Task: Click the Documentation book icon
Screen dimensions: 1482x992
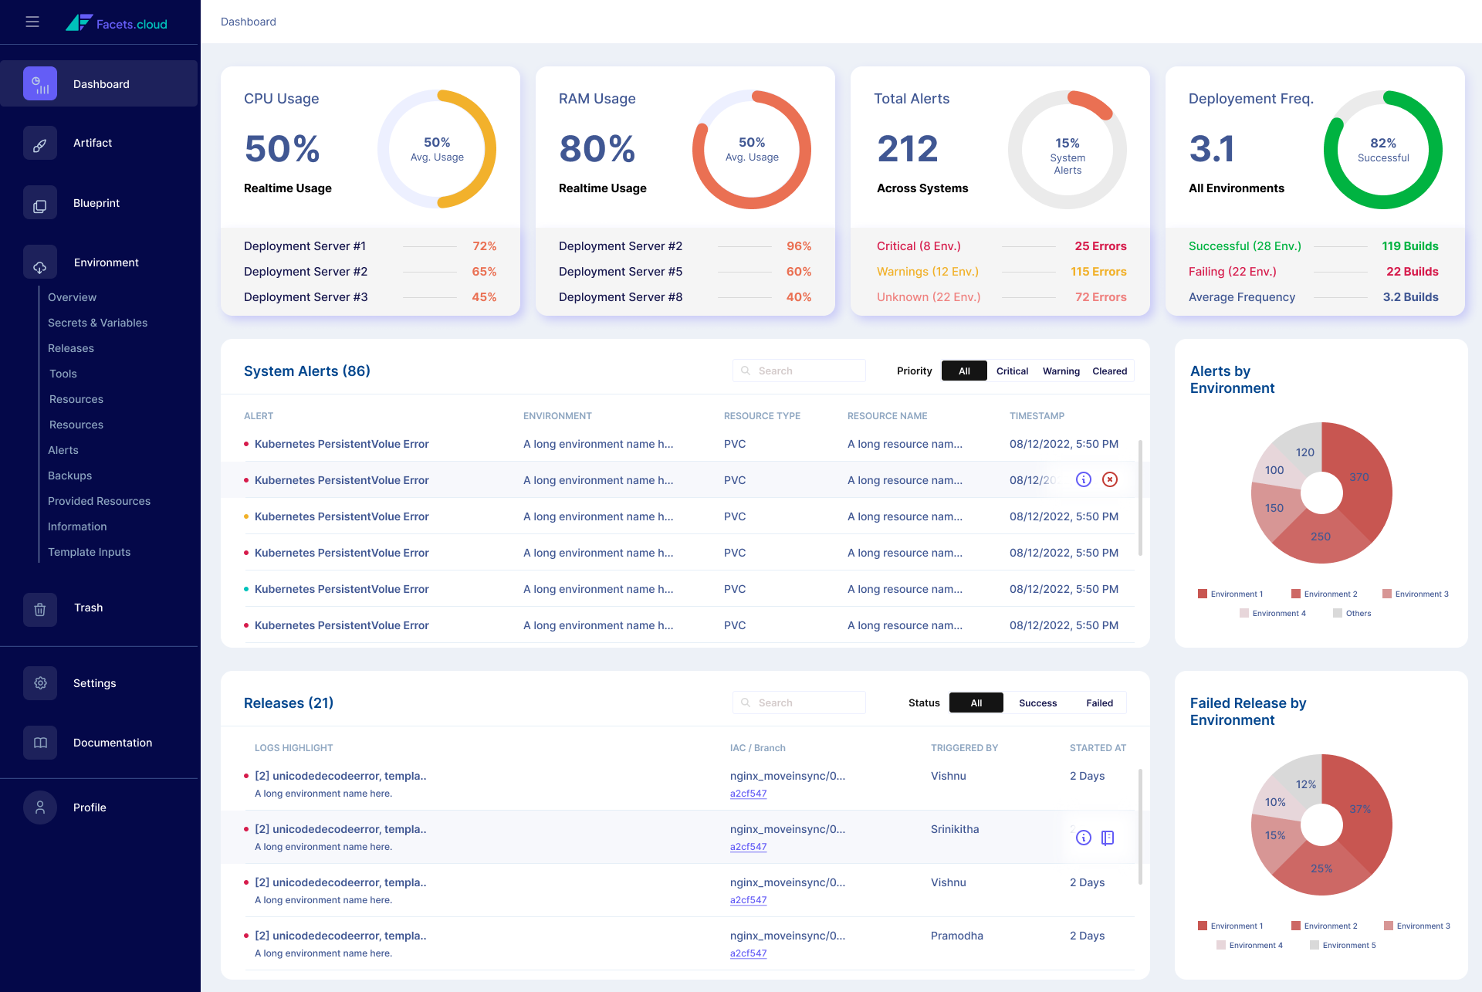Action: tap(40, 743)
